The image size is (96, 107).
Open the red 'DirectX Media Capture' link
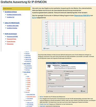pyautogui.click(x=31, y=96)
